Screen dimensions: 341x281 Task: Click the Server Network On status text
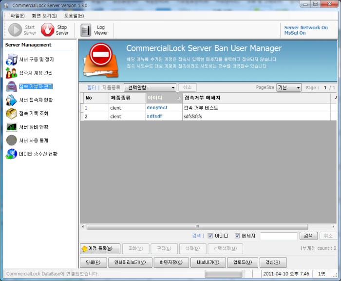tap(306, 28)
